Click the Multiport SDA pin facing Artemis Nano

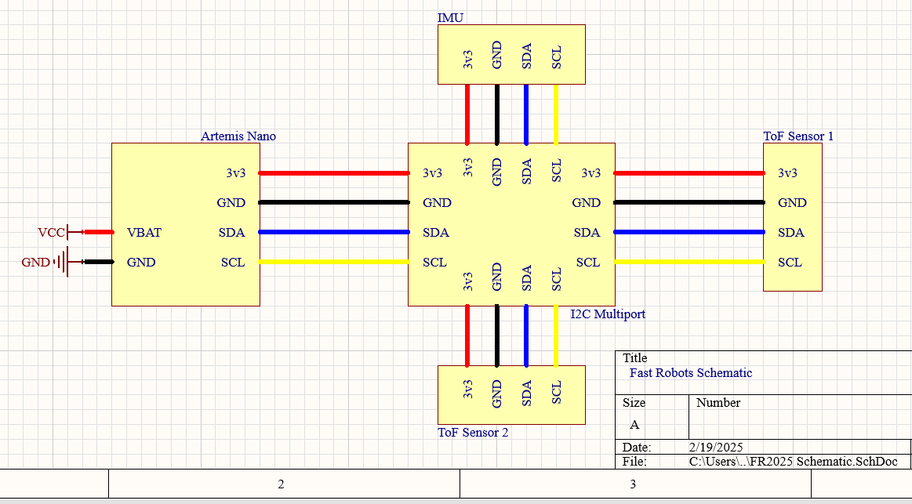point(436,233)
